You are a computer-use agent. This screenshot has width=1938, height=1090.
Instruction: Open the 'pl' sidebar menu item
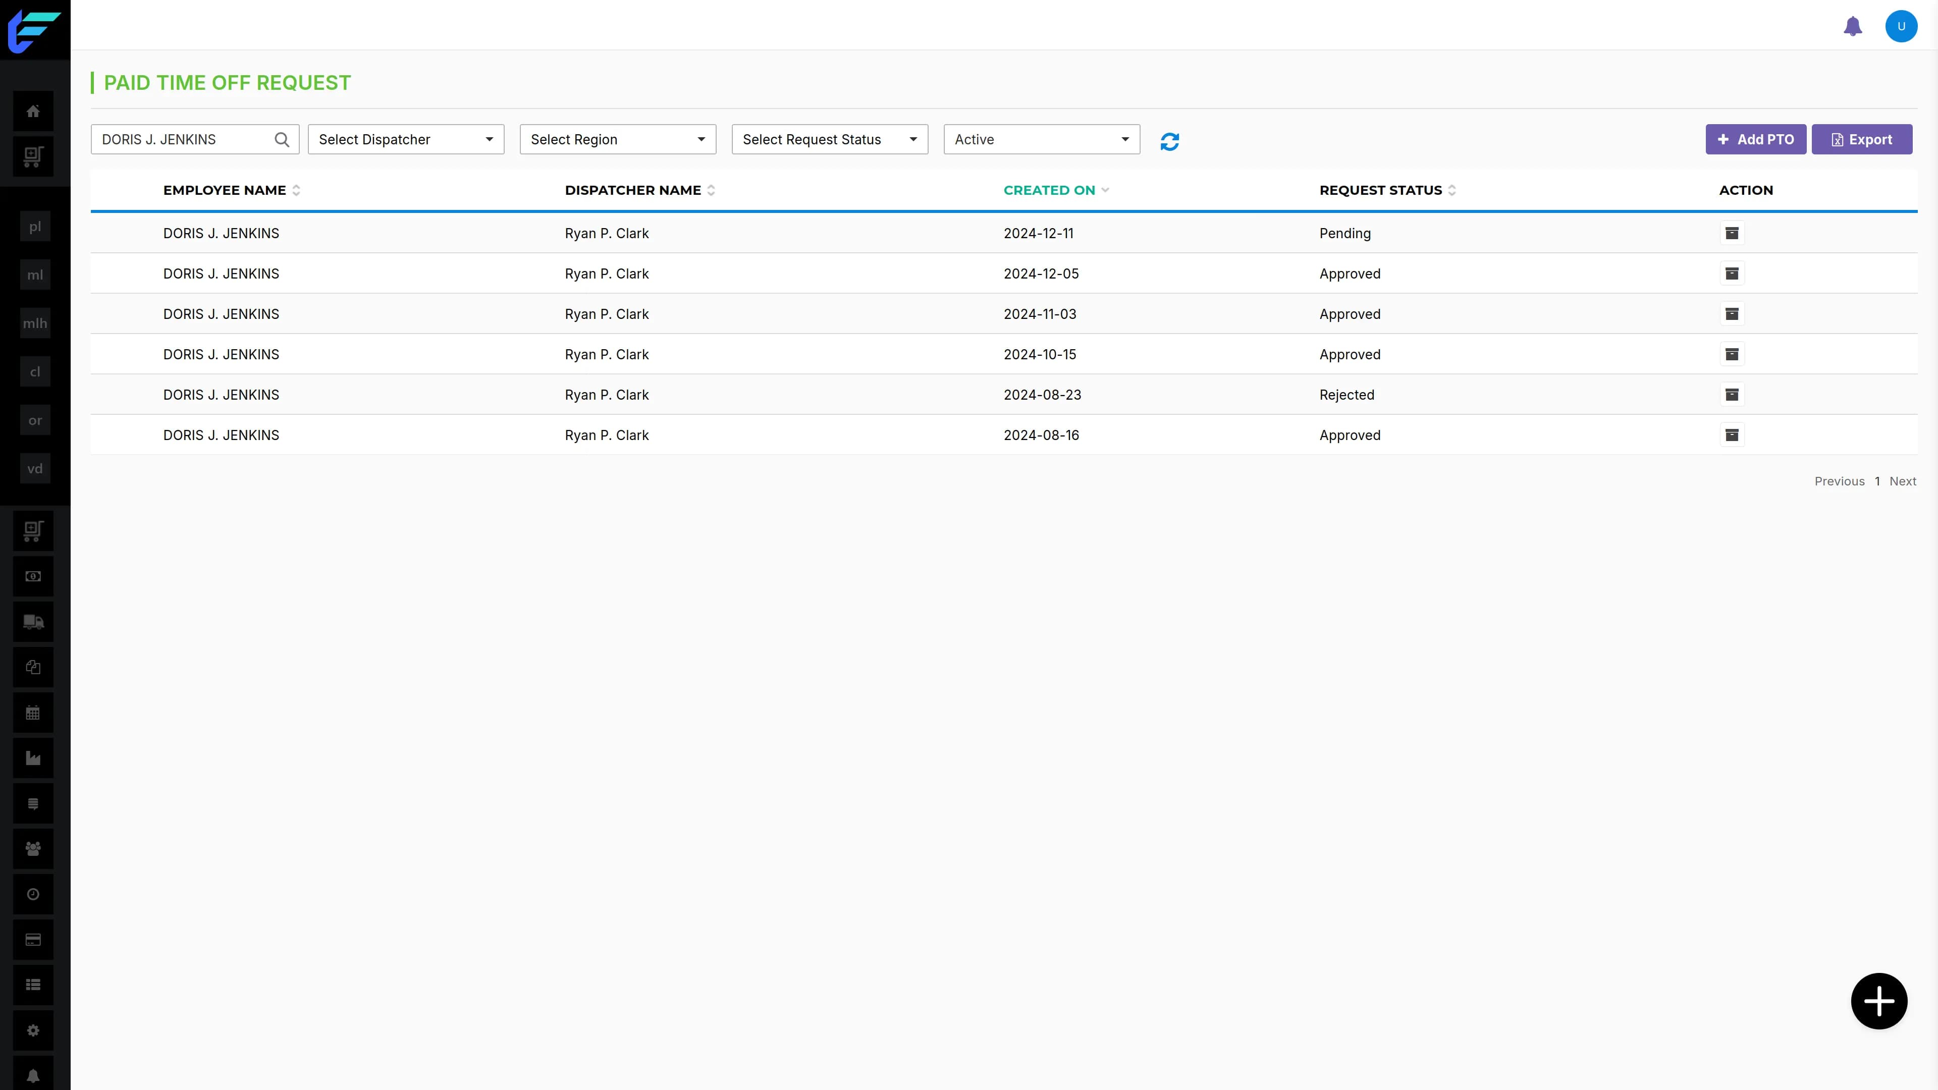pyautogui.click(x=35, y=227)
